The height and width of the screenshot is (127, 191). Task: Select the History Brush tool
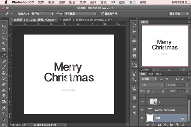click(4, 78)
